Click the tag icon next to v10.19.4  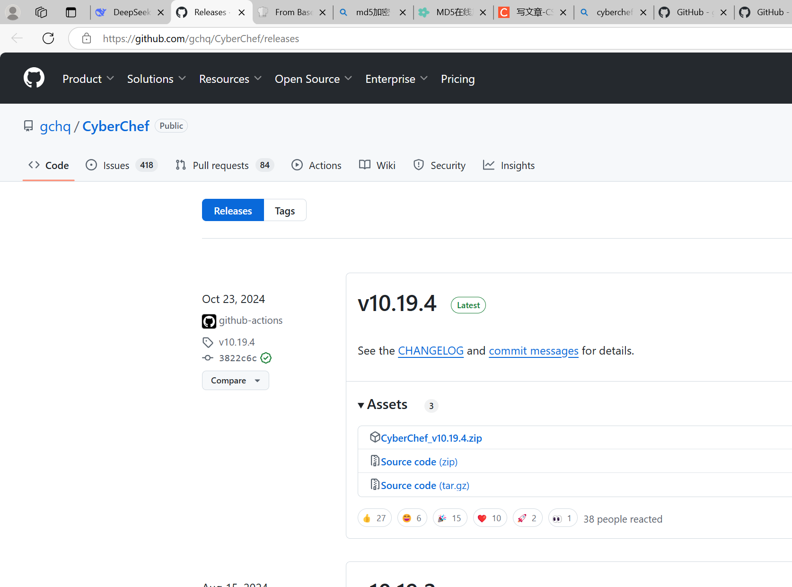point(208,342)
